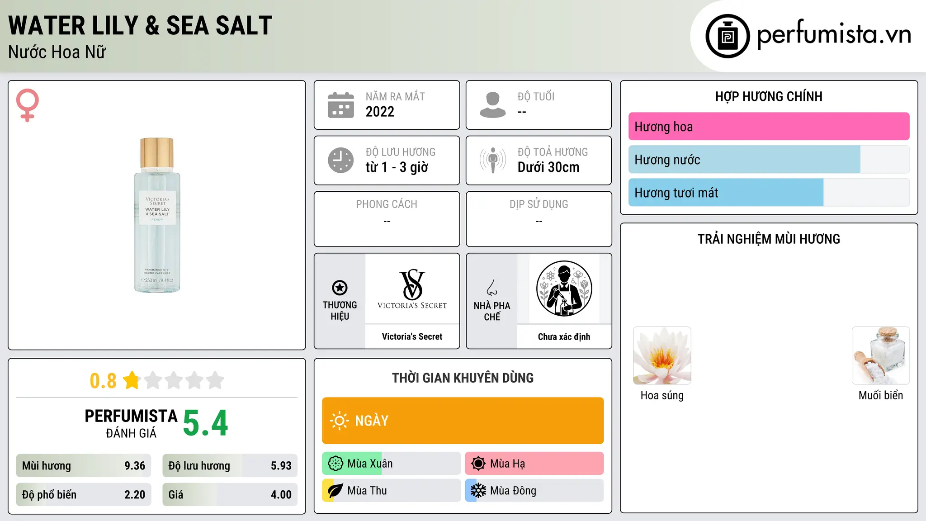This screenshot has width=926, height=521.
Task: Click the sun icon beside Ngày
Action: [339, 421]
